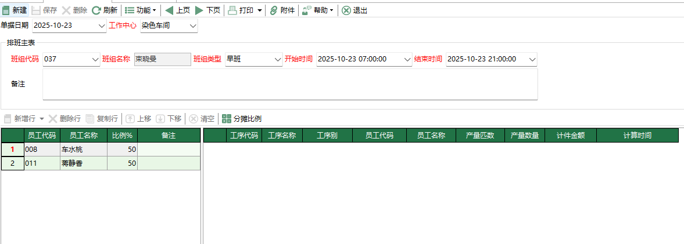The image size is (684, 244).
Task: Click employee name cell 车水桃
Action: (84, 149)
